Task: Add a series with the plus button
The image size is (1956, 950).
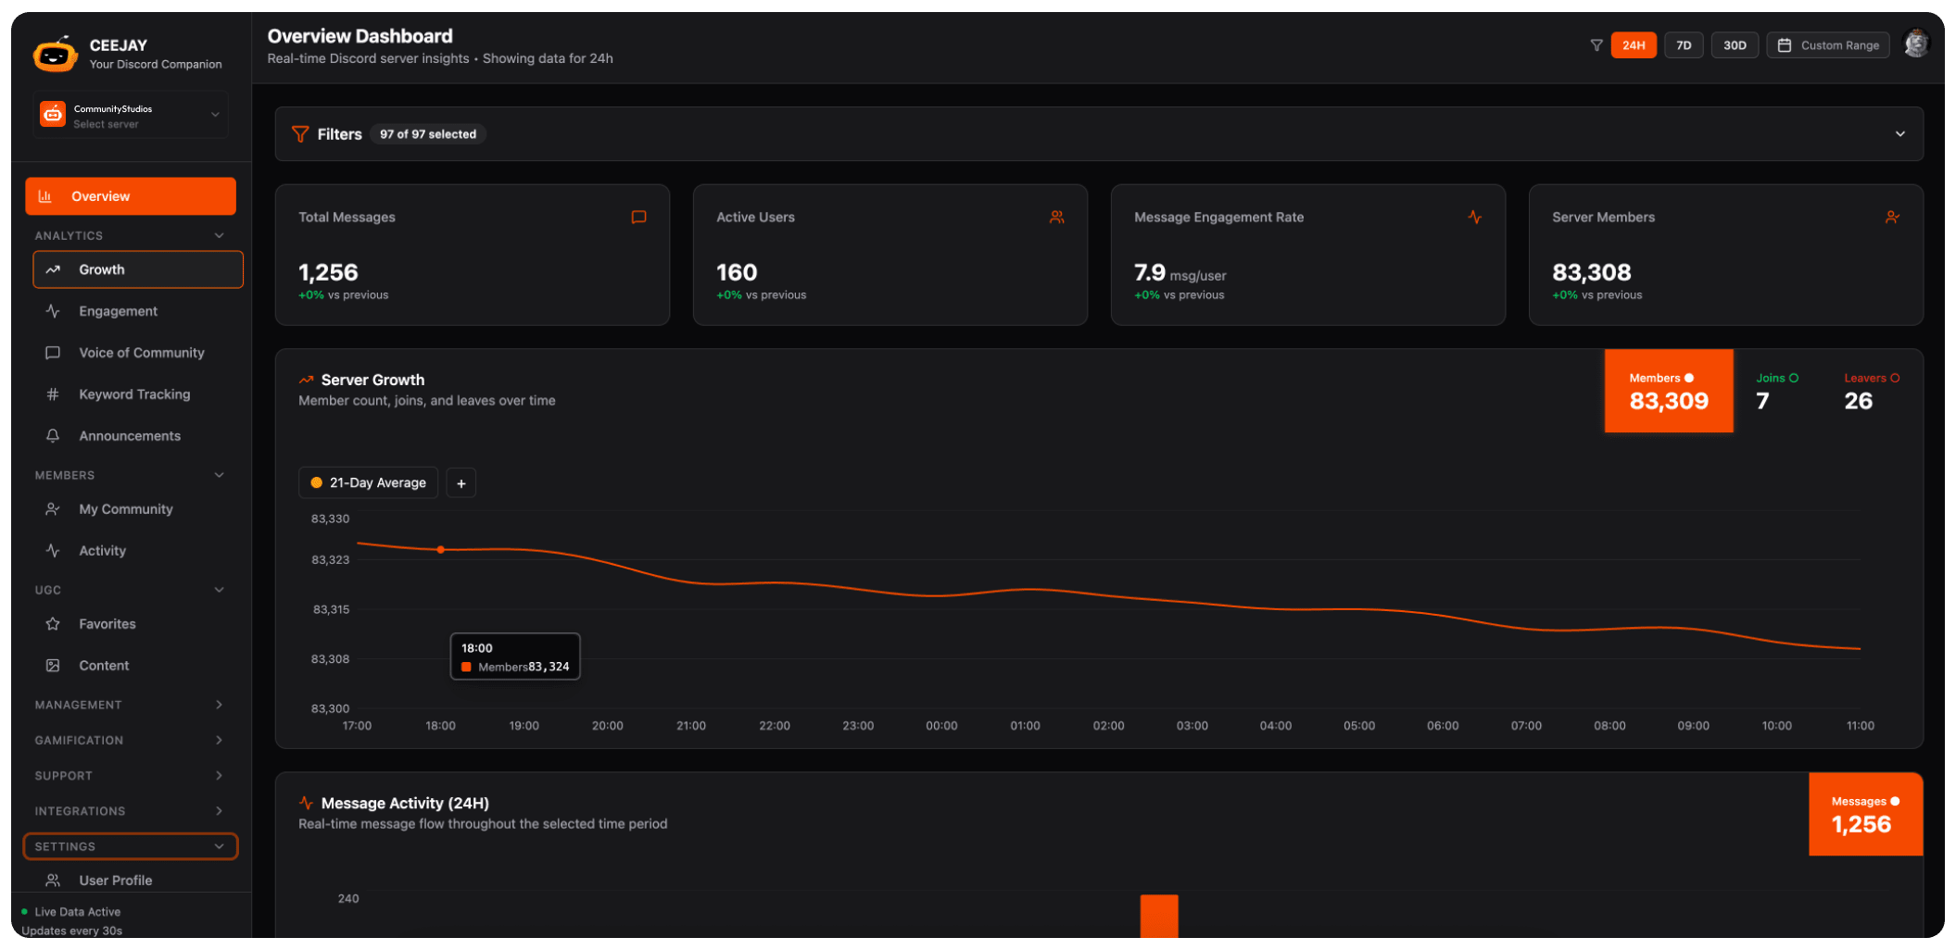Action: coord(461,483)
